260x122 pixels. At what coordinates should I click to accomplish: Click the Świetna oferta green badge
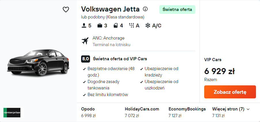[x=177, y=10]
